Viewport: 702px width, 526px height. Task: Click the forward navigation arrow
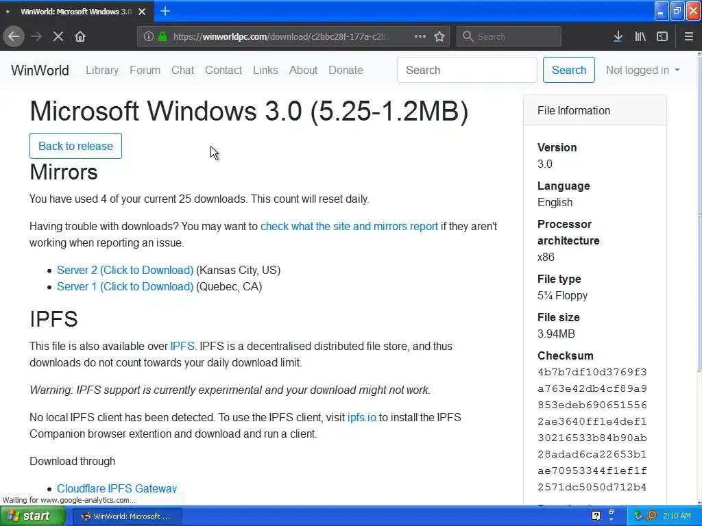pos(36,37)
